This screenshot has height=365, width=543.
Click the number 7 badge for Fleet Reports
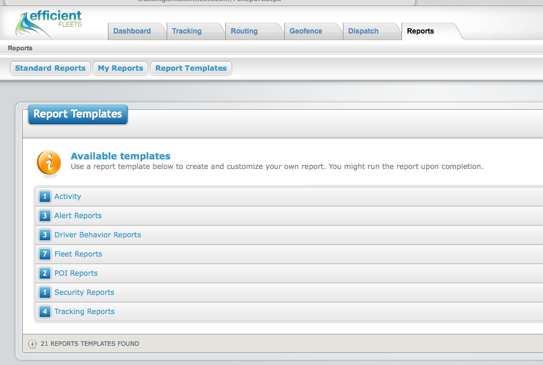pos(45,254)
